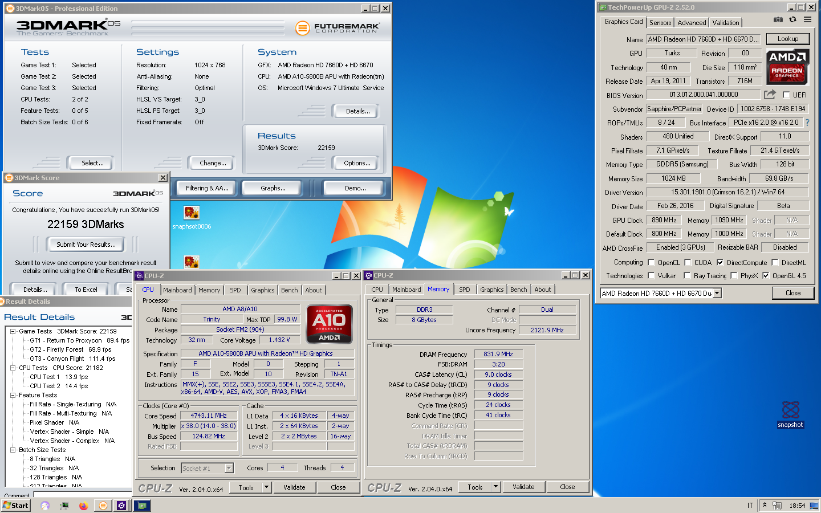Collapse the Game Tests tree node

[13, 331]
